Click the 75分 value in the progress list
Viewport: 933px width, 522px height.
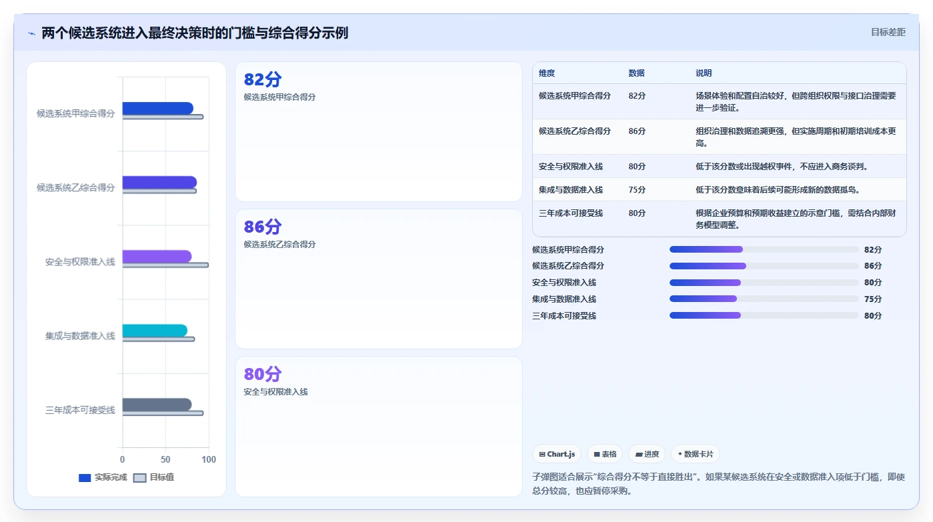point(873,299)
